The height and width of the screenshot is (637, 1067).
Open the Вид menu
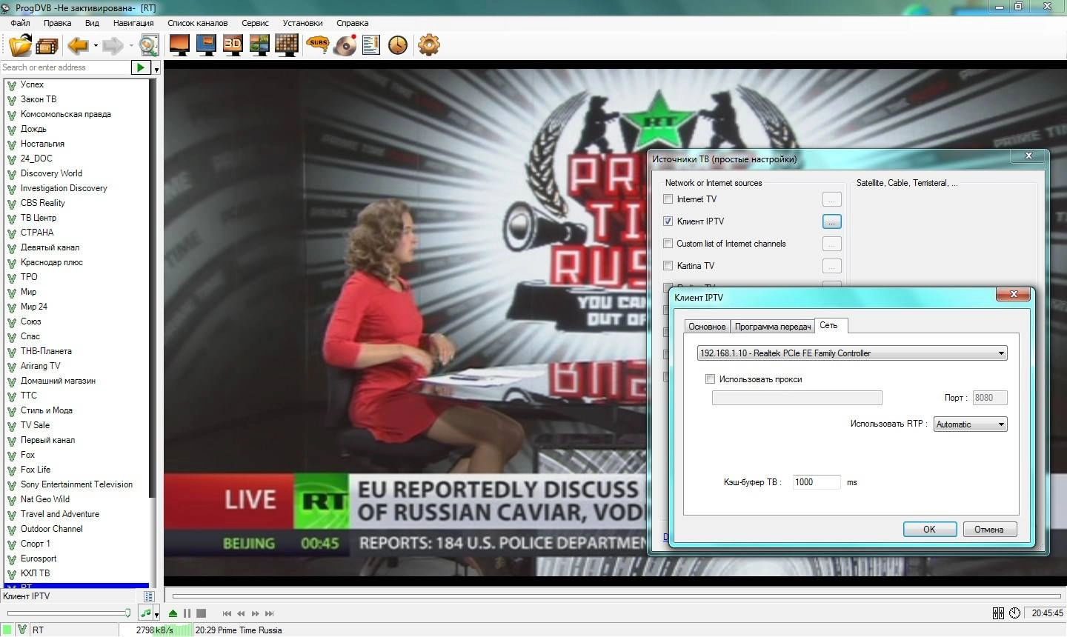pos(92,23)
